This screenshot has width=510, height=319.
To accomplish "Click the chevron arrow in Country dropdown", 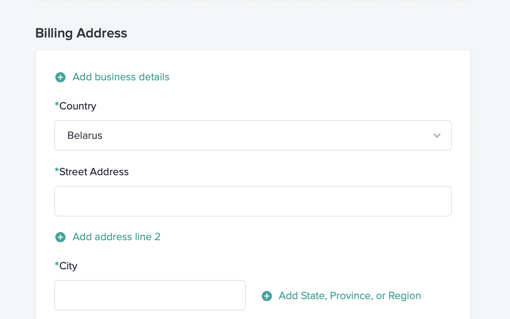I will (437, 136).
